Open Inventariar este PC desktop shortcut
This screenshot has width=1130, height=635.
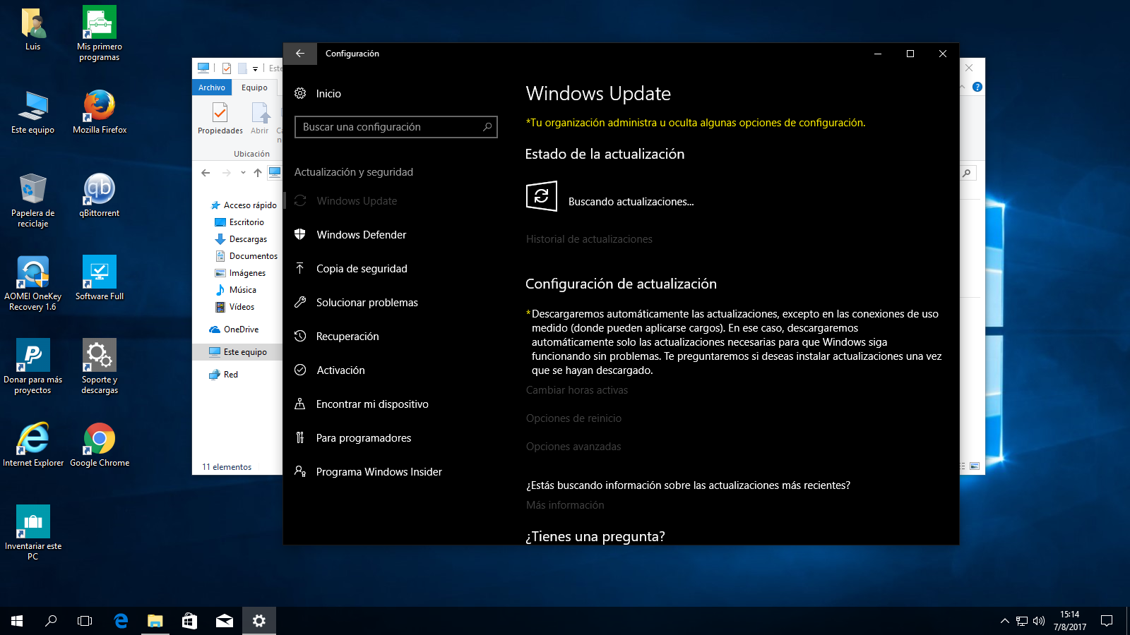pyautogui.click(x=32, y=534)
